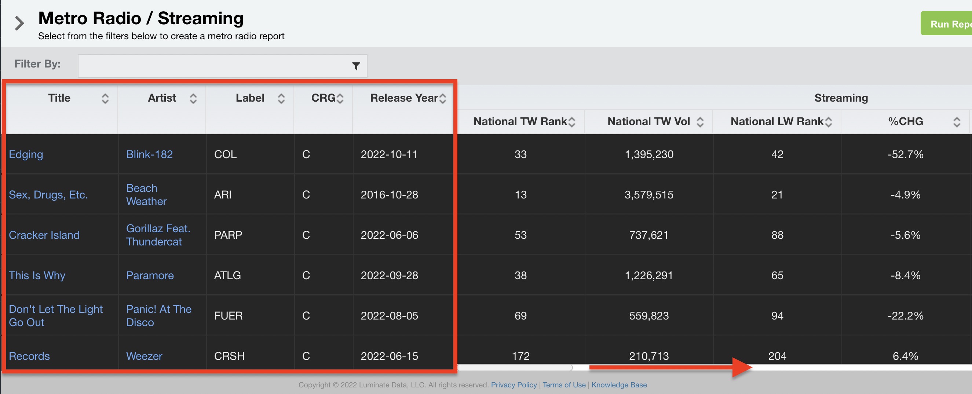Image resolution: width=972 pixels, height=394 pixels.
Task: Click the Artist column header text
Action: pyautogui.click(x=162, y=98)
